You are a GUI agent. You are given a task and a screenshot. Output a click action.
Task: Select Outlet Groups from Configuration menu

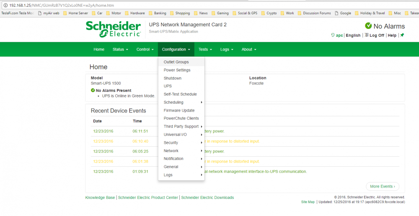(181, 62)
